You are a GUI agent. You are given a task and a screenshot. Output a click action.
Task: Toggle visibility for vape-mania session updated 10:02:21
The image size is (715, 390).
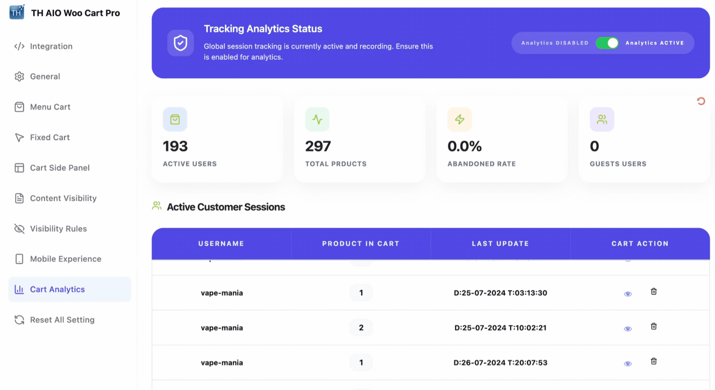[x=627, y=329]
